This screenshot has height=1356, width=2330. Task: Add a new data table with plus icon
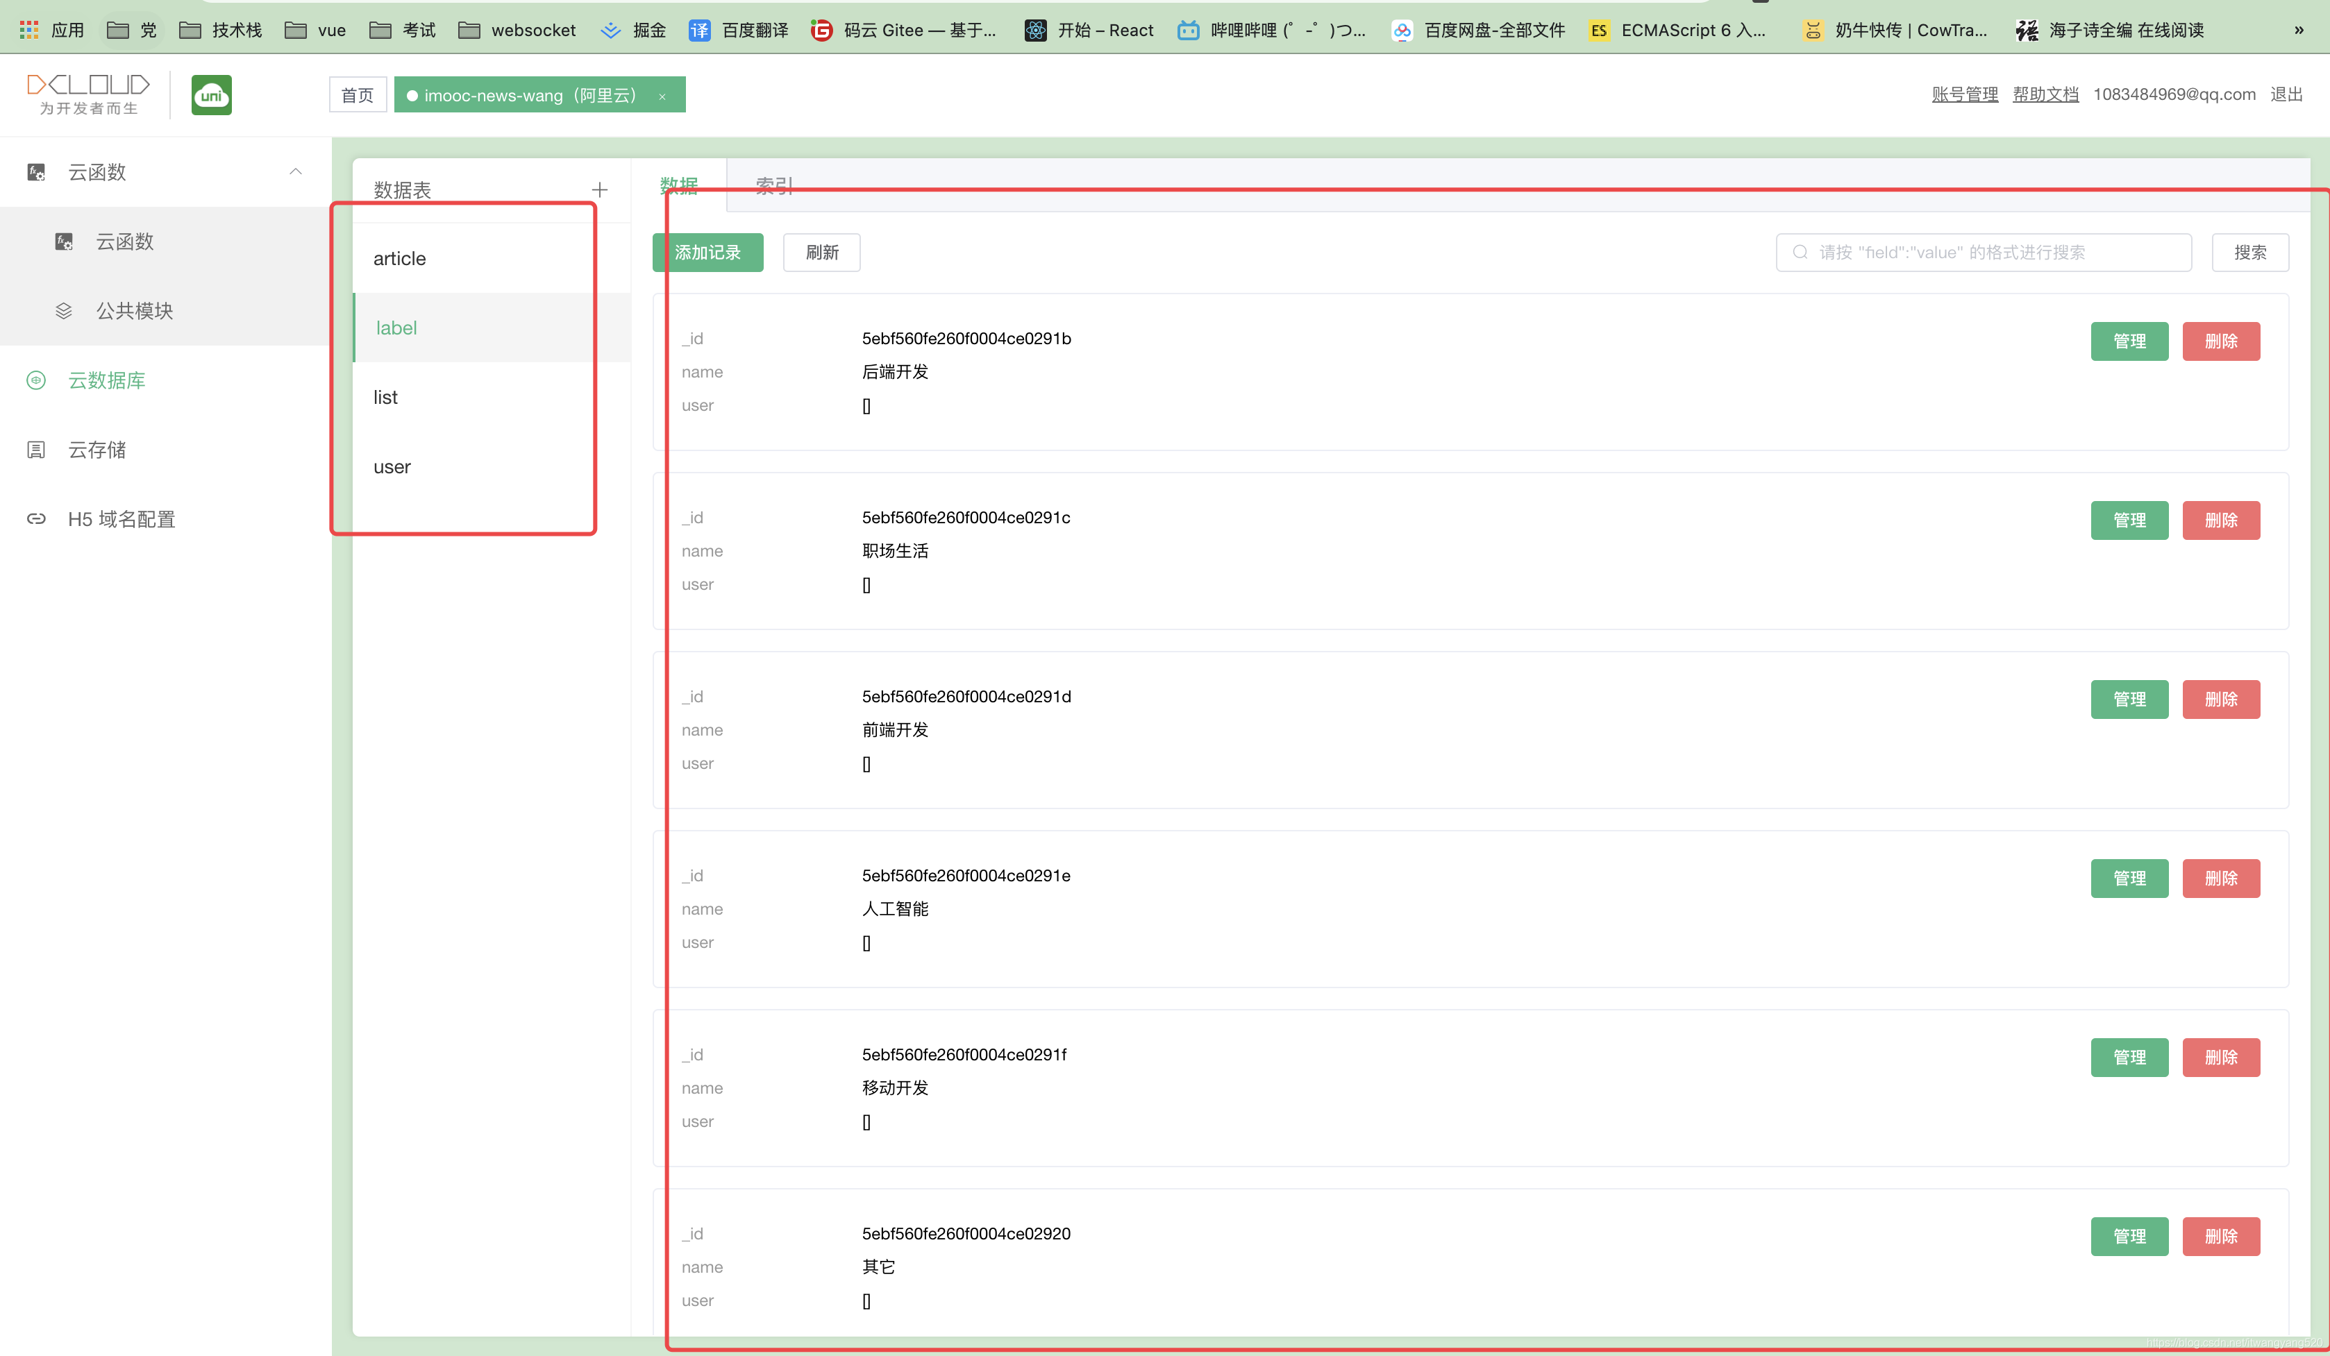click(600, 189)
